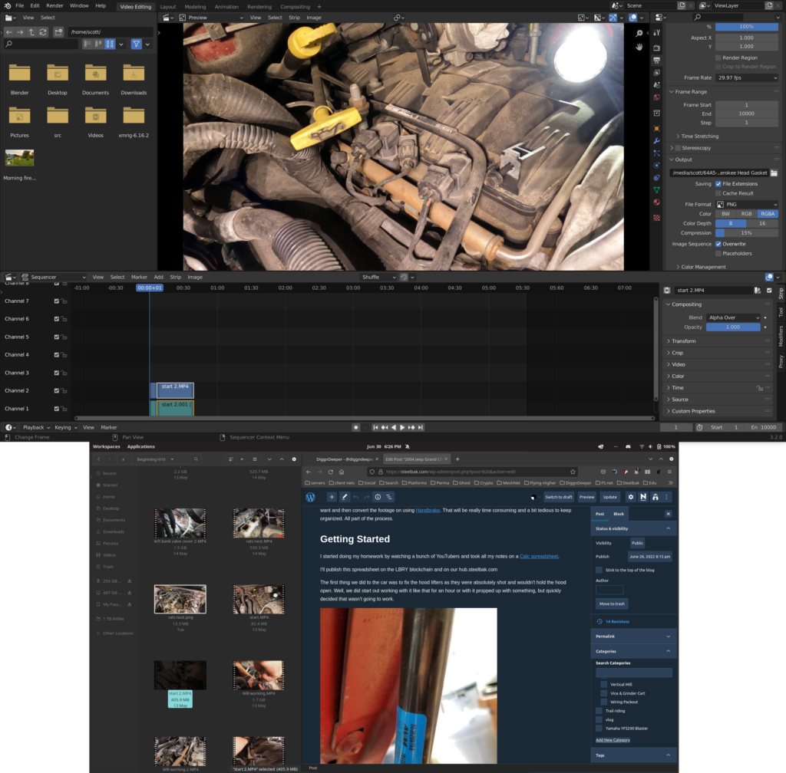Click WordPress logo in the editor
The image size is (786, 773).
pyautogui.click(x=310, y=497)
